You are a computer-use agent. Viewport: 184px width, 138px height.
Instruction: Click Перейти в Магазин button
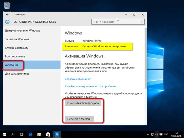click(x=79, y=119)
